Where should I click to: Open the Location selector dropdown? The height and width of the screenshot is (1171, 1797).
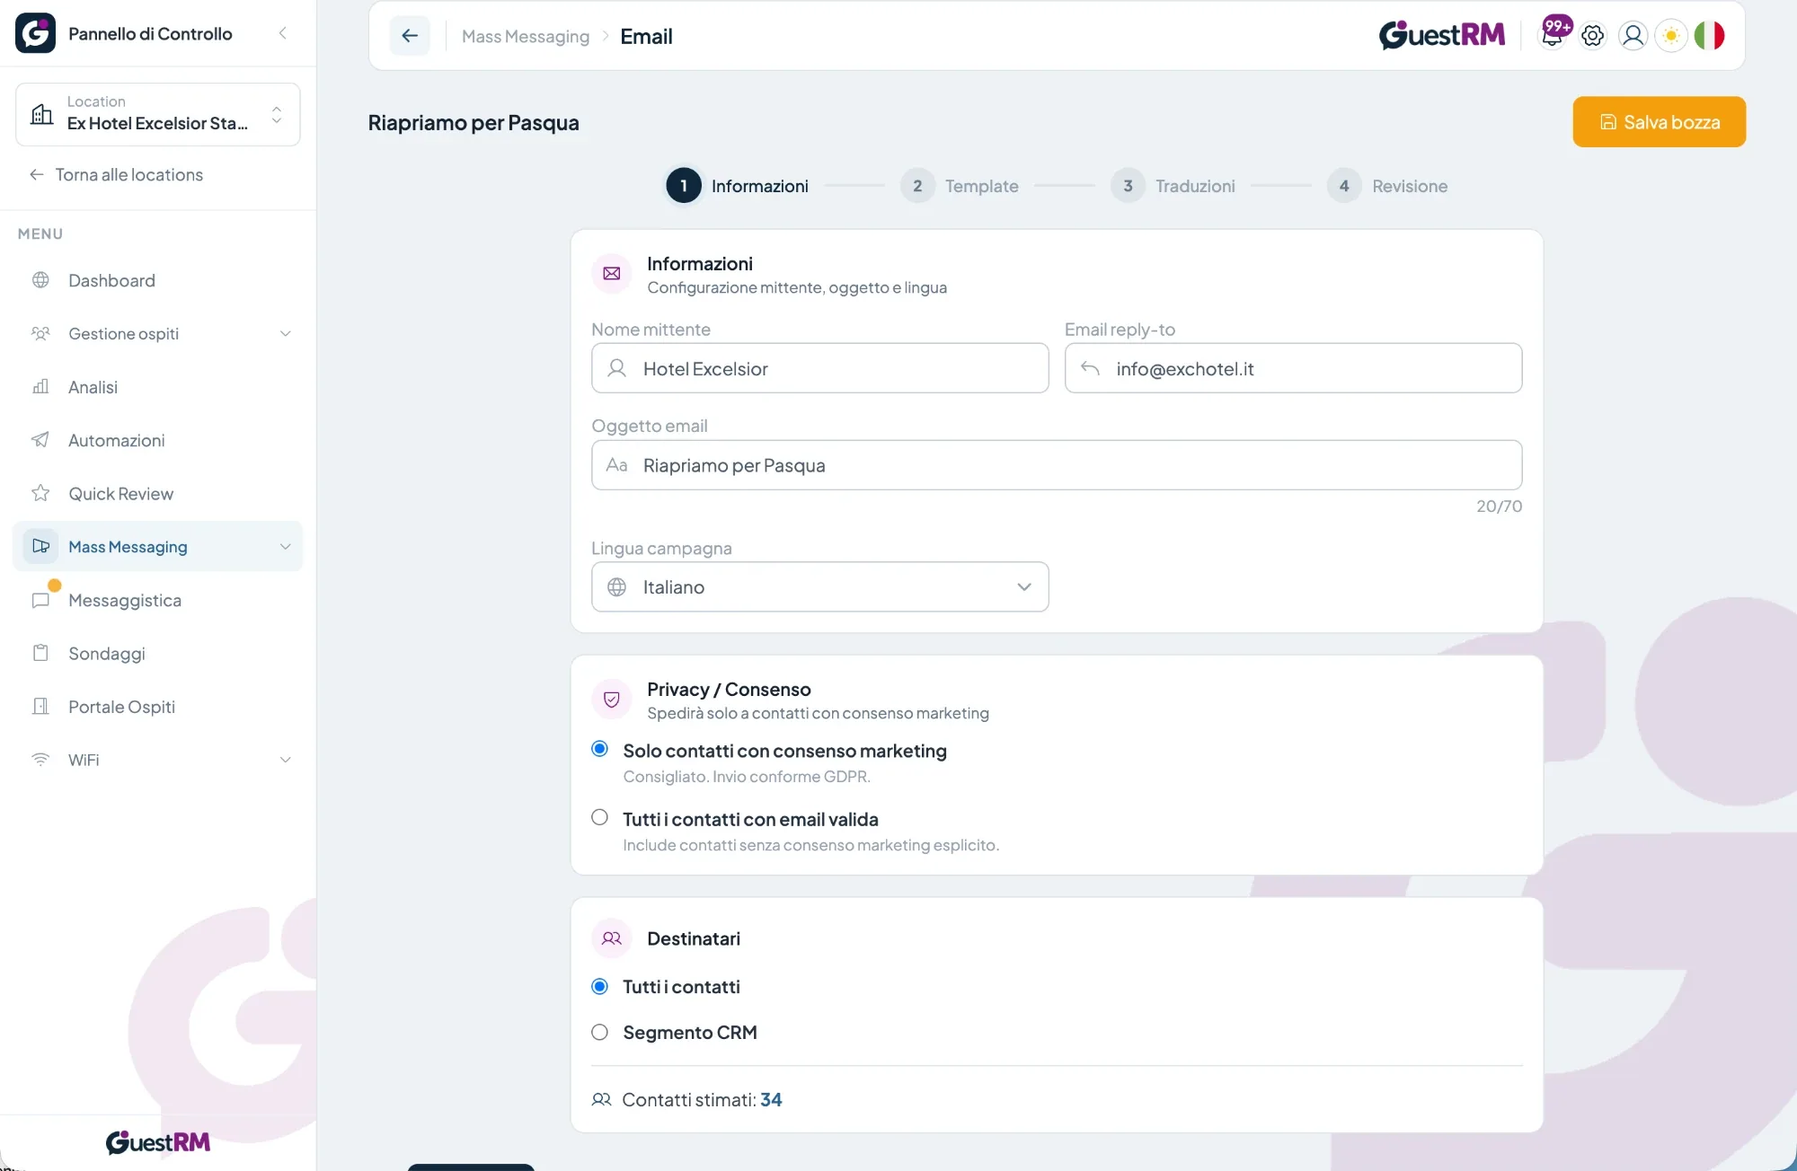[x=158, y=114]
